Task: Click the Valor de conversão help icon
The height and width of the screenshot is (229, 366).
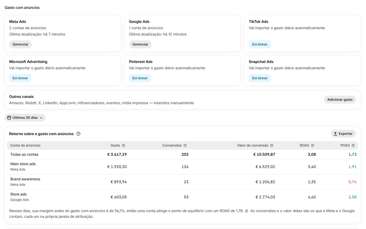Action: (x=272, y=145)
